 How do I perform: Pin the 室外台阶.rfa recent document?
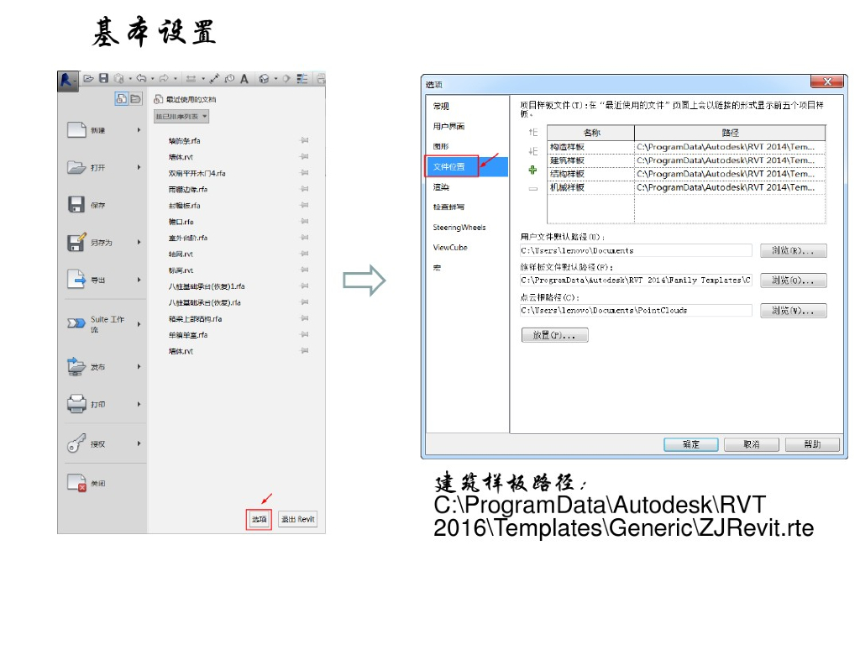point(304,238)
